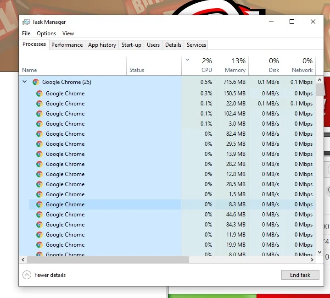330x298 pixels.
Task: Click the 715.6 MB memory value
Action: pyautogui.click(x=234, y=82)
